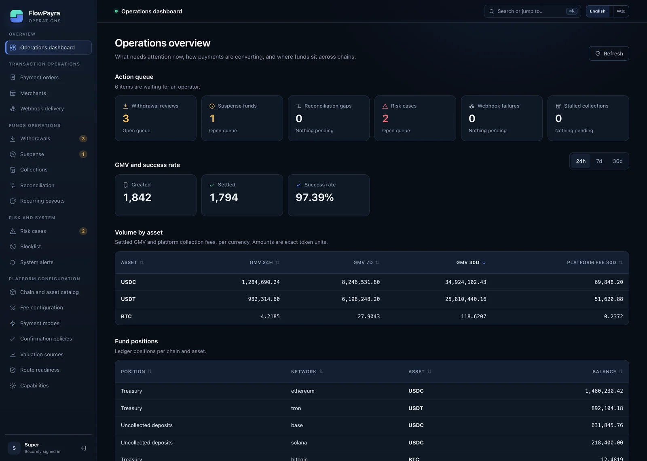Click the Fee configuration percent icon
The height and width of the screenshot is (461, 647).
(13, 308)
